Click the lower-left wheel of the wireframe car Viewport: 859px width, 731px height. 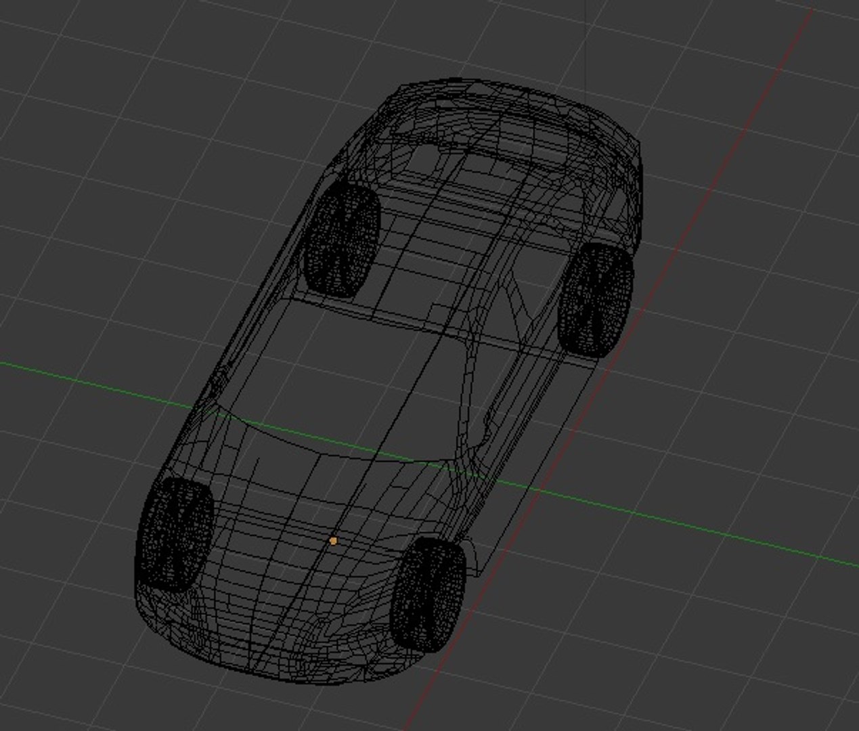coord(175,535)
